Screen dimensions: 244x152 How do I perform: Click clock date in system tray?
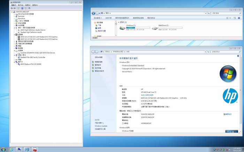pyautogui.click(x=237, y=151)
